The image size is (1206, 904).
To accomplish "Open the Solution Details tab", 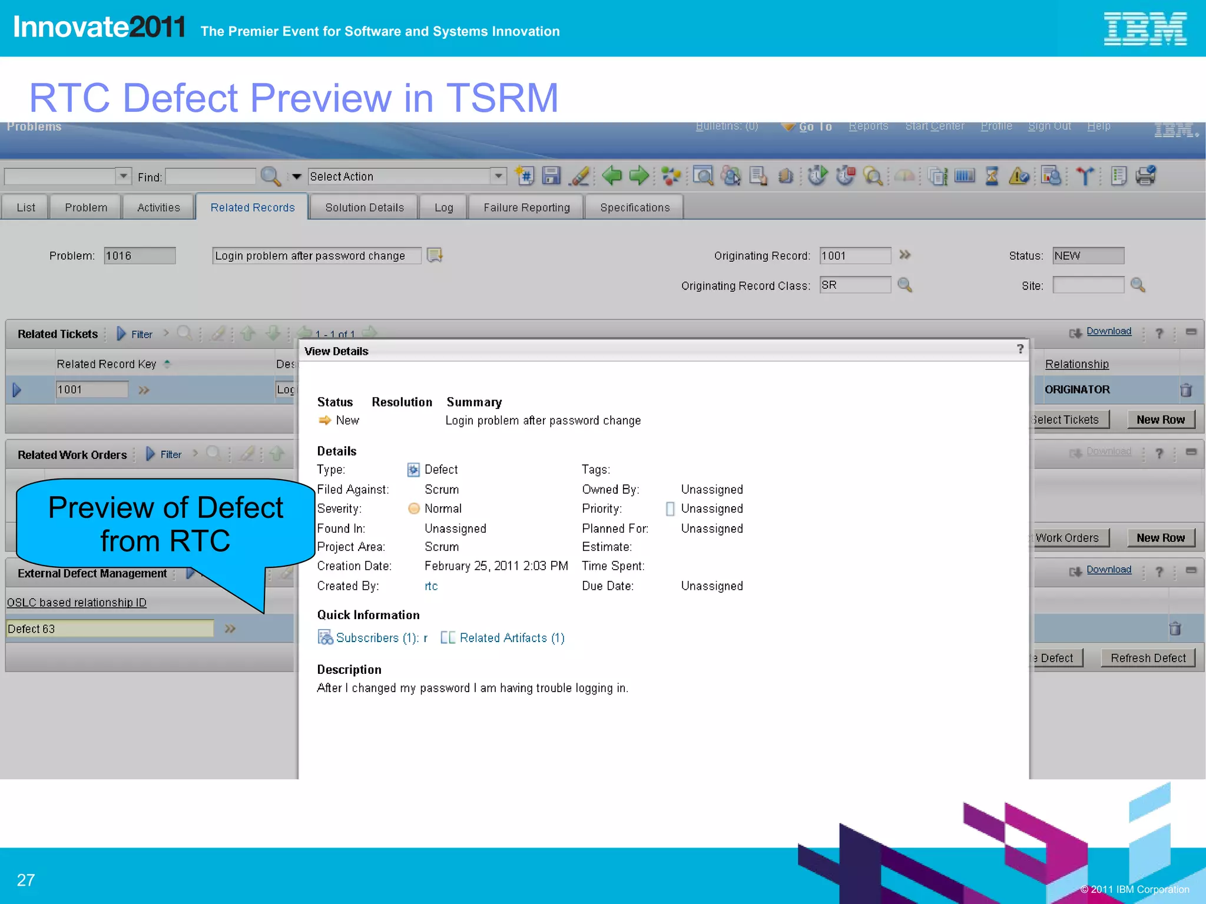I will (x=365, y=207).
